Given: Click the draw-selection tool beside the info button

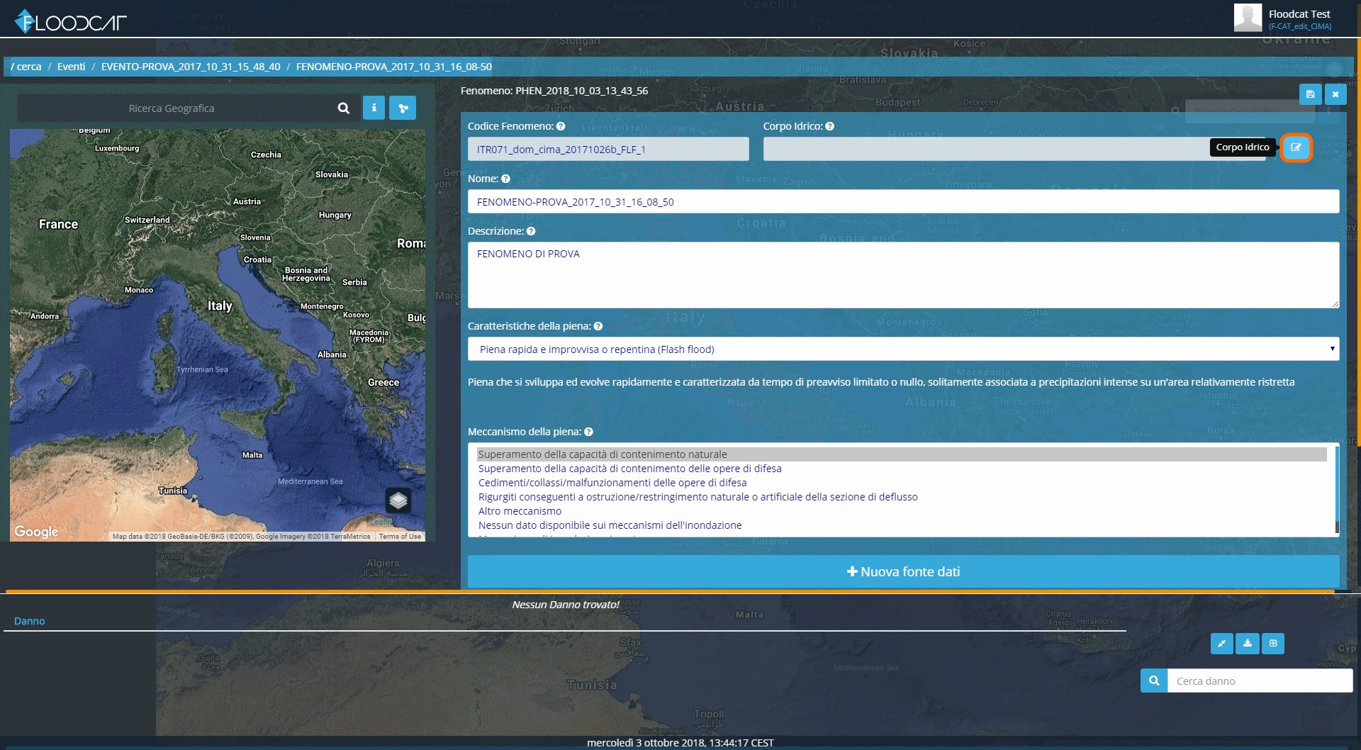Looking at the screenshot, I should point(403,108).
